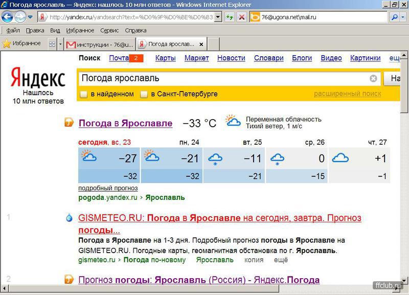Click the current weather partly cloudy icon
Image resolution: width=409 pixels, height=295 pixels.
(x=233, y=121)
